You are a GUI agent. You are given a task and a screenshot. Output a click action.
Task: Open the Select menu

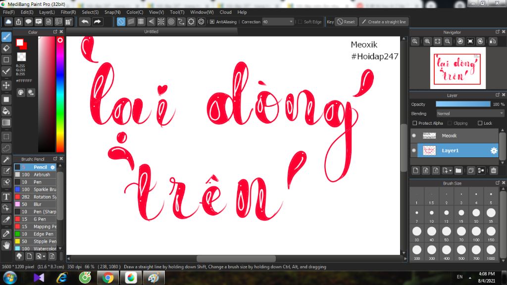click(x=90, y=12)
